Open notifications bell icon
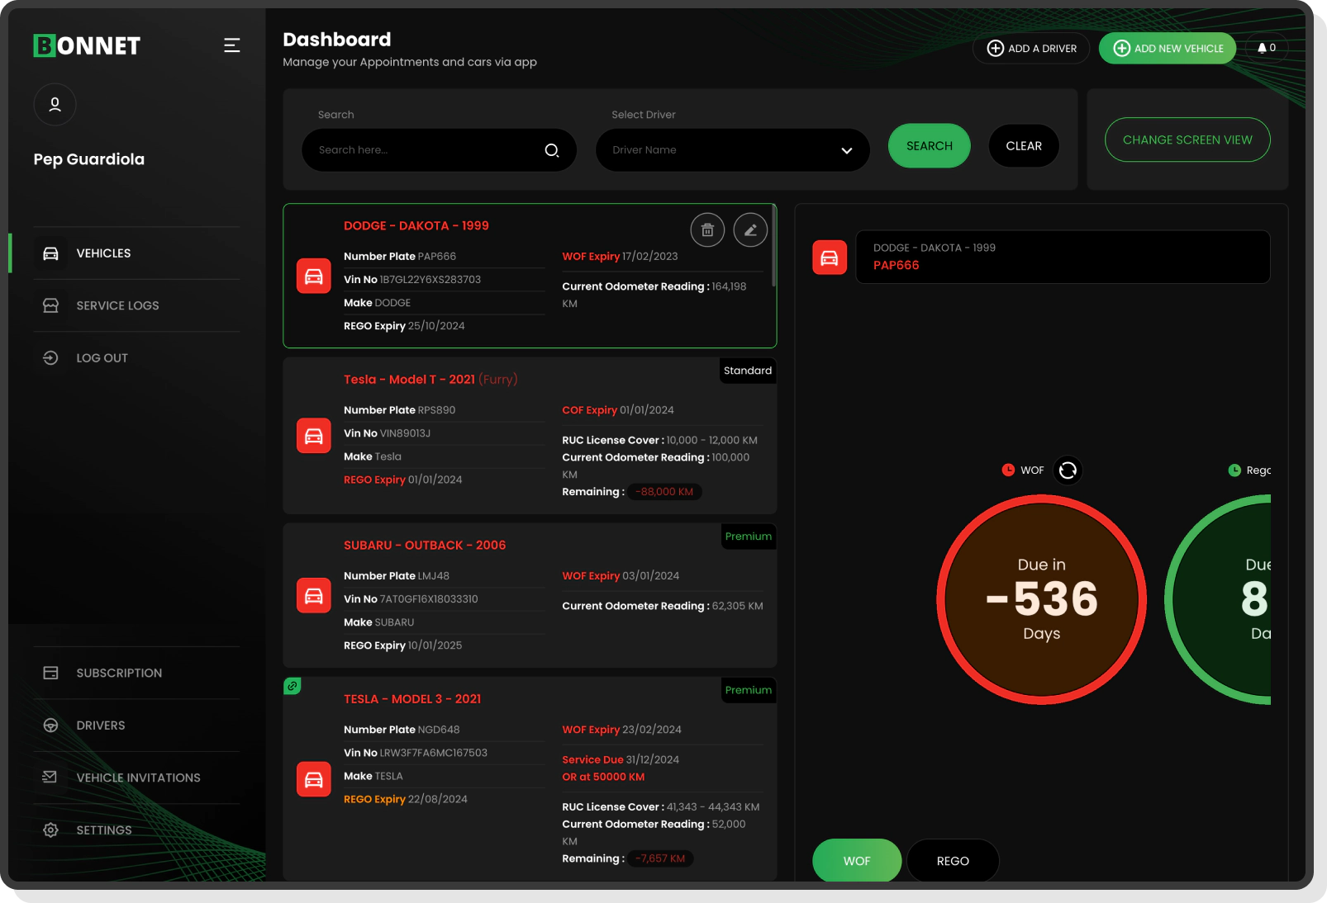The width and height of the screenshot is (1327, 903). (x=1266, y=48)
